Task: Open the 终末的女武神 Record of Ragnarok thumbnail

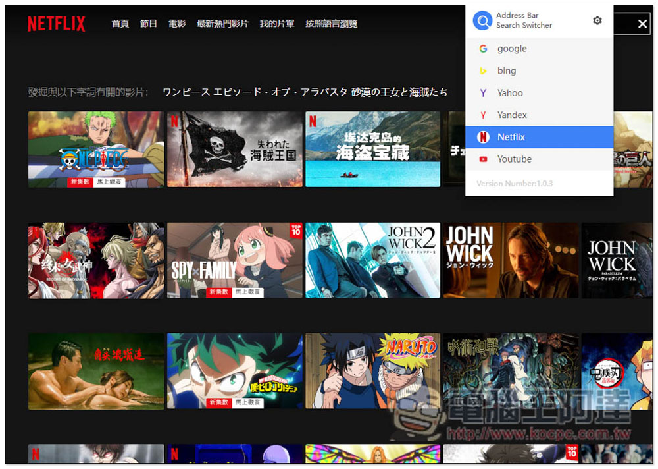Action: [x=96, y=261]
